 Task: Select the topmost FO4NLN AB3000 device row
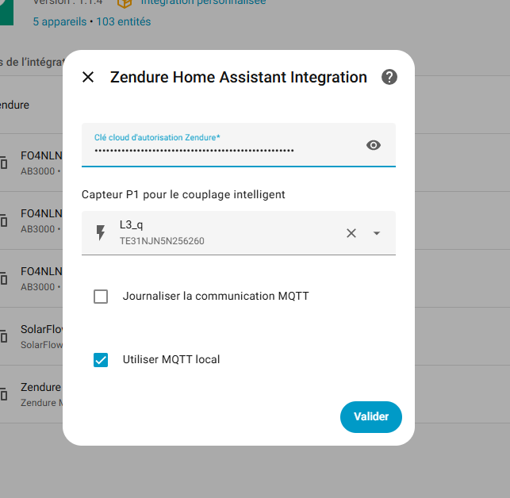click(36, 162)
